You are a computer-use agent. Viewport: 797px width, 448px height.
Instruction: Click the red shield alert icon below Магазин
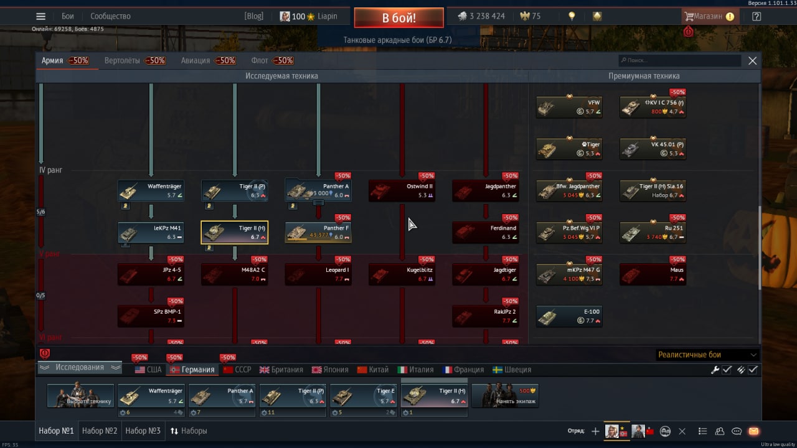tap(689, 31)
